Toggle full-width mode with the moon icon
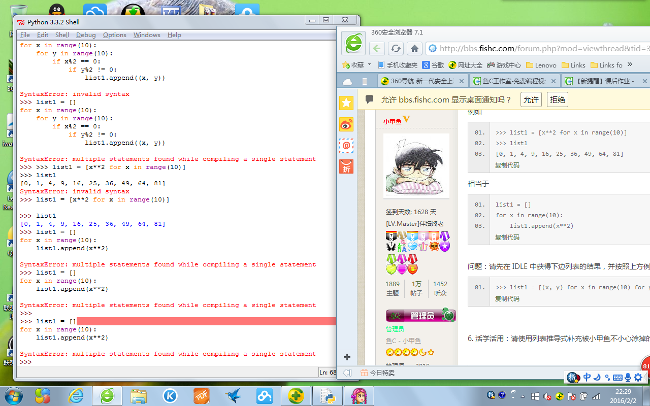The width and height of the screenshot is (650, 406). [x=597, y=377]
